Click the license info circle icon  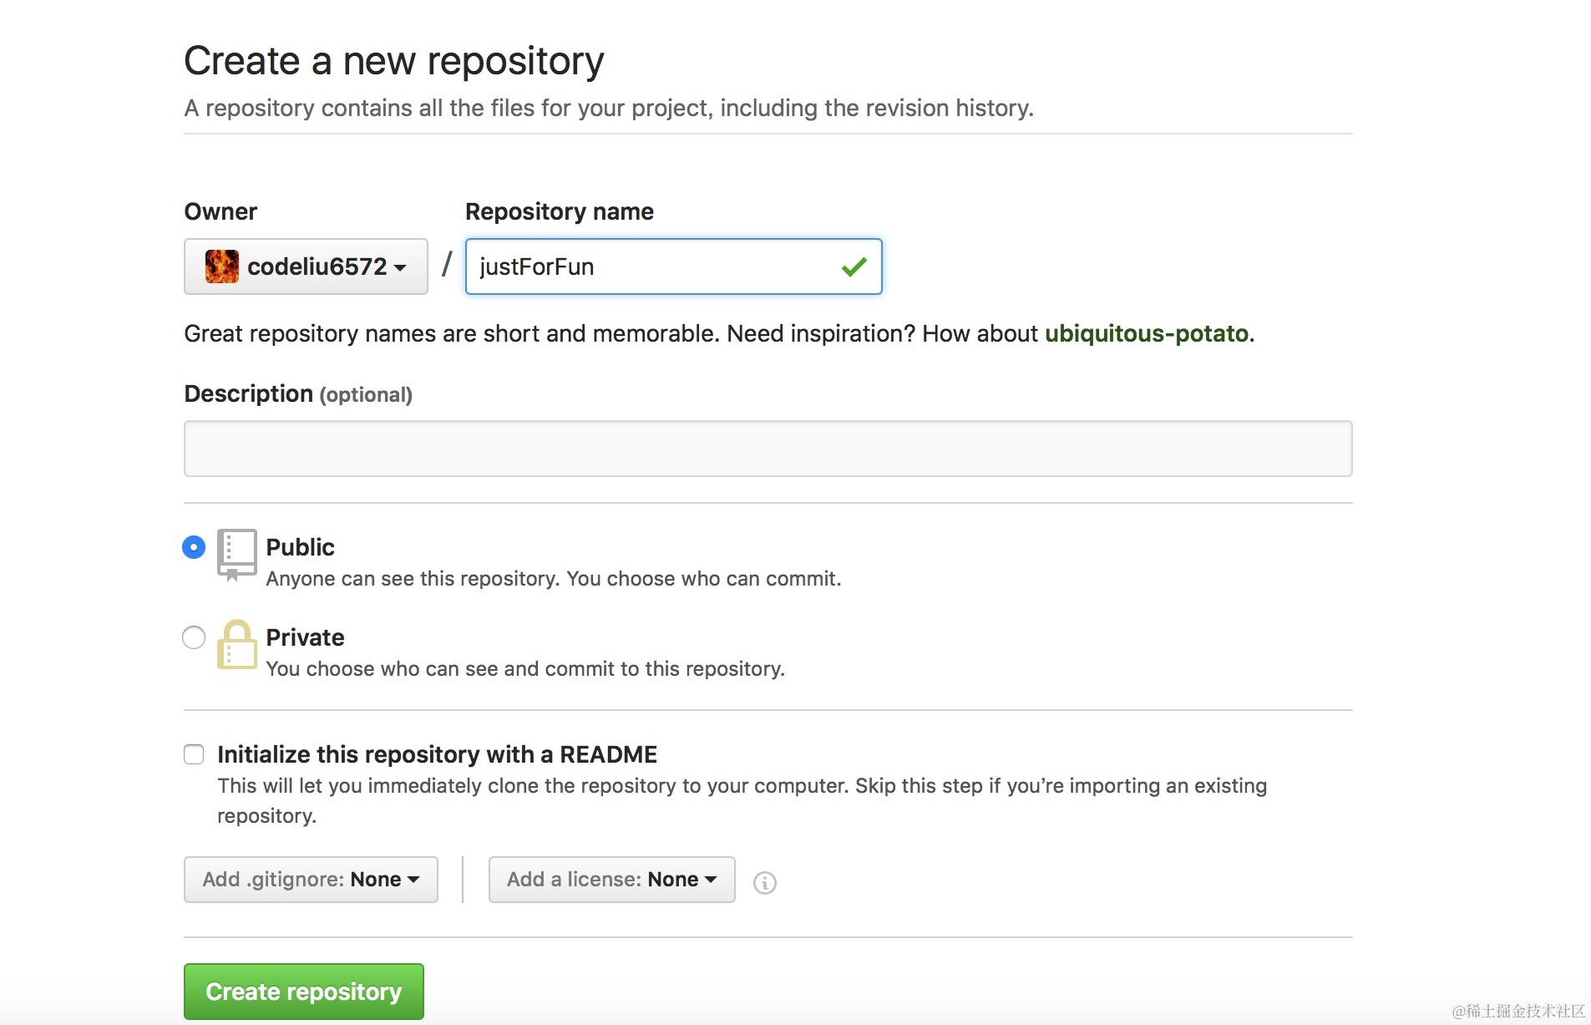point(764,882)
